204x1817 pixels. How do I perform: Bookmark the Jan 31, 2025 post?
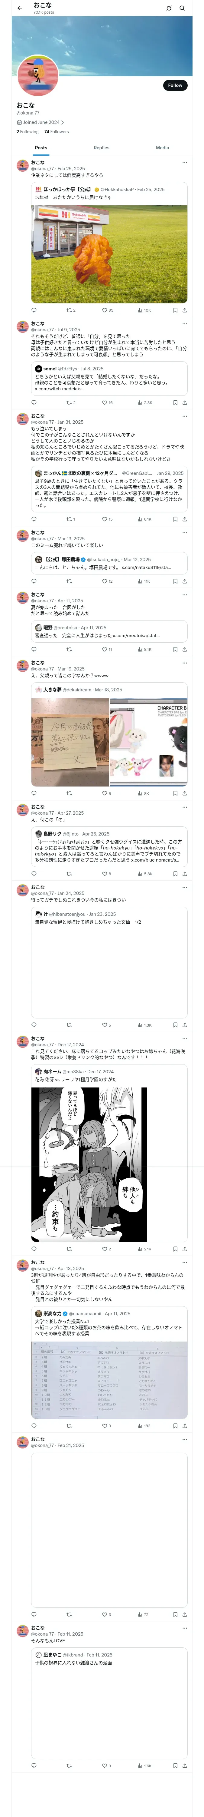click(x=175, y=519)
